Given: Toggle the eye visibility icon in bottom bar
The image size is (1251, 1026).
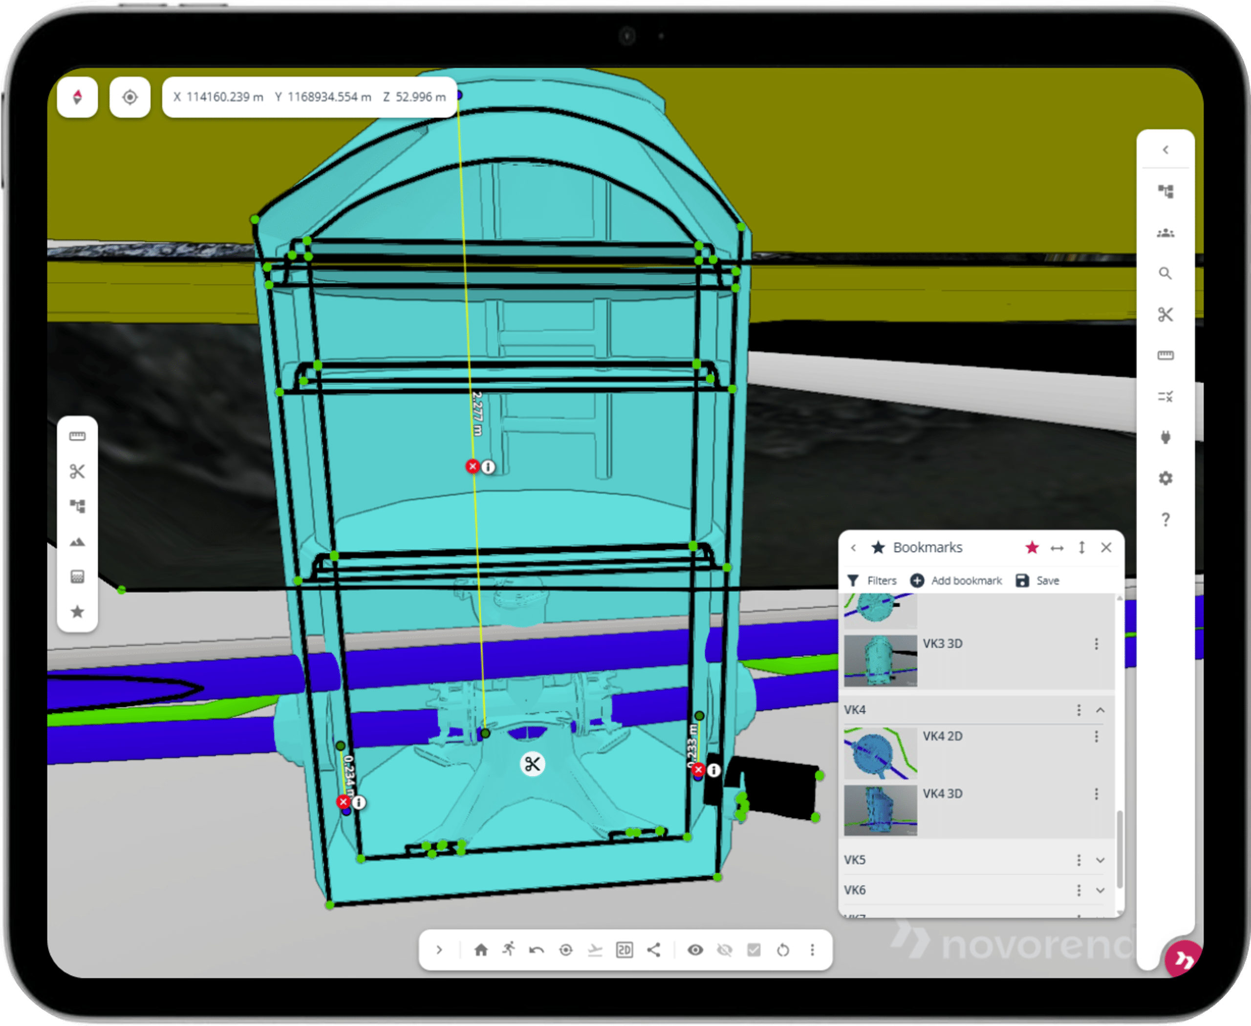Looking at the screenshot, I should point(695,950).
